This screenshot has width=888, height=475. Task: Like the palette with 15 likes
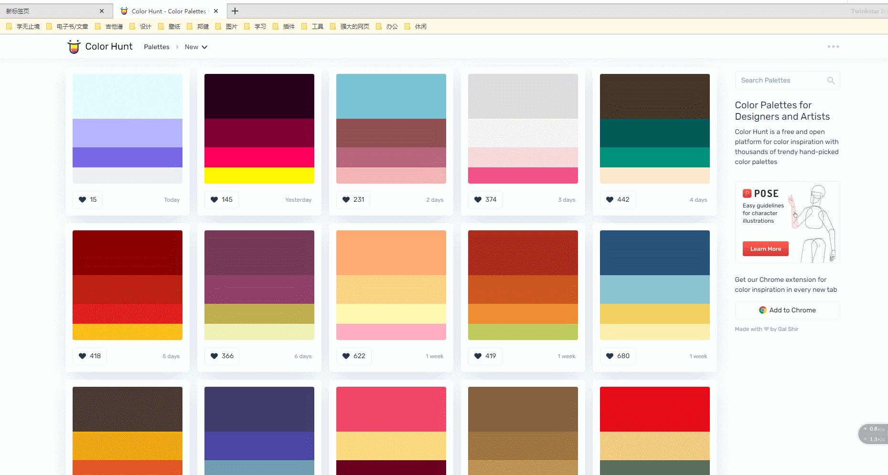[x=88, y=199]
